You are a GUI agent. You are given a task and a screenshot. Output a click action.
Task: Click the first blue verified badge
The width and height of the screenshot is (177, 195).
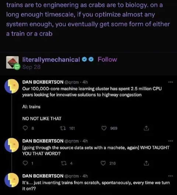[x=84, y=60]
